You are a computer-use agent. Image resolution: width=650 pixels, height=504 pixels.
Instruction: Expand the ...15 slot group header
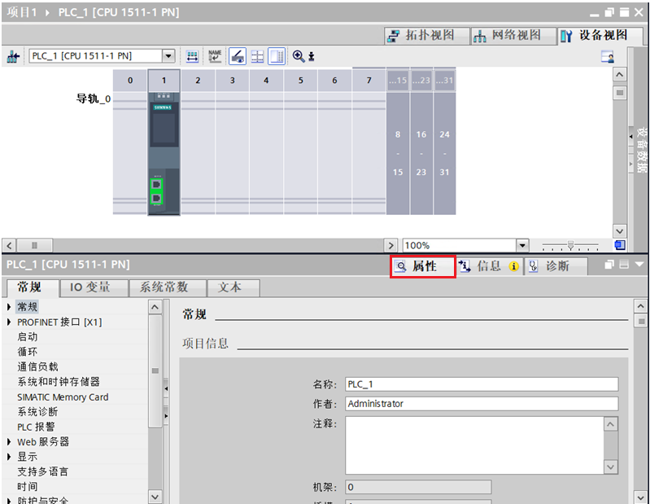coord(398,81)
